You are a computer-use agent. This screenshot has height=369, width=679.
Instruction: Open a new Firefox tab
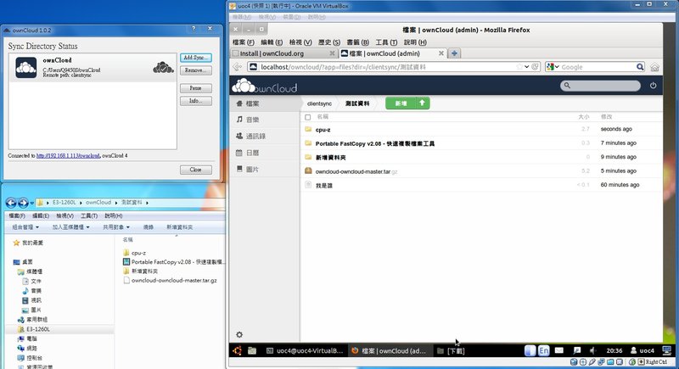[454, 53]
